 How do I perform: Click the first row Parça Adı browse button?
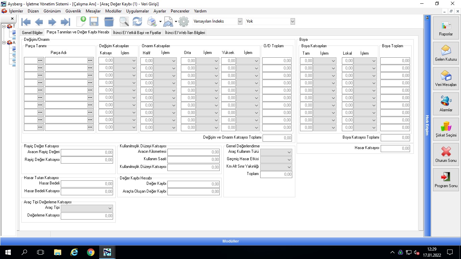point(90,60)
